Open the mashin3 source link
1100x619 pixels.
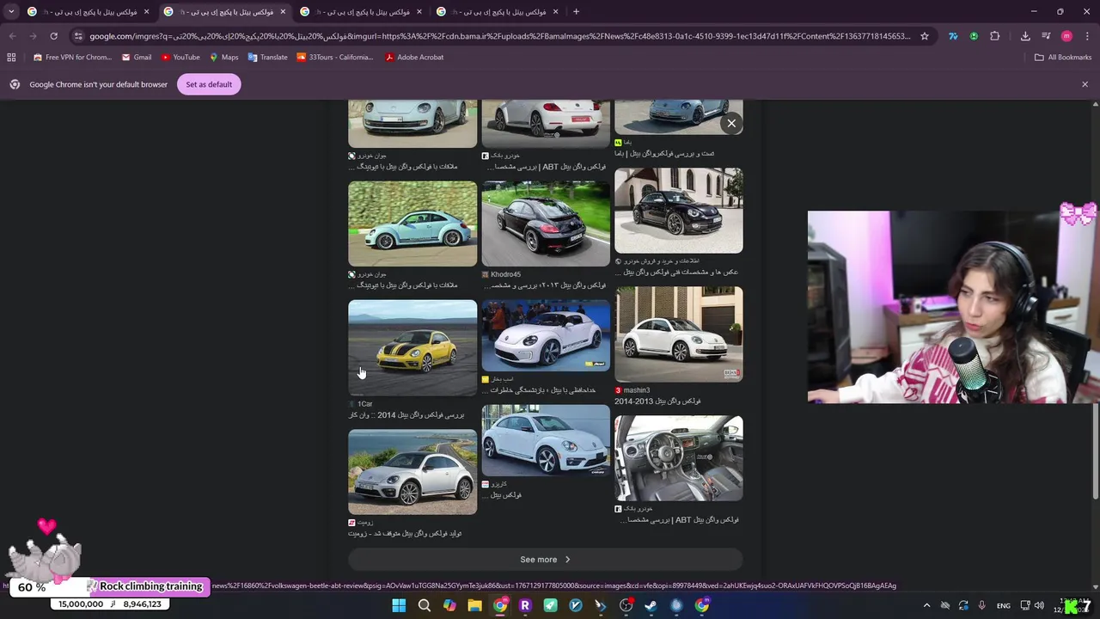click(637, 390)
